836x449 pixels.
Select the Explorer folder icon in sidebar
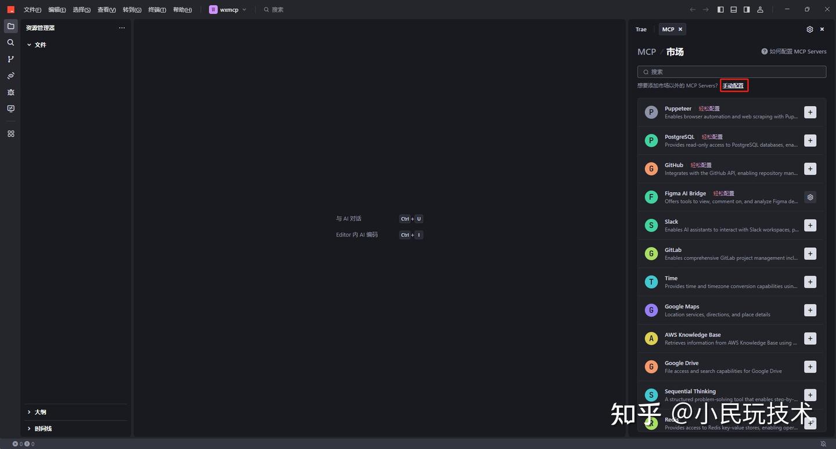click(10, 26)
